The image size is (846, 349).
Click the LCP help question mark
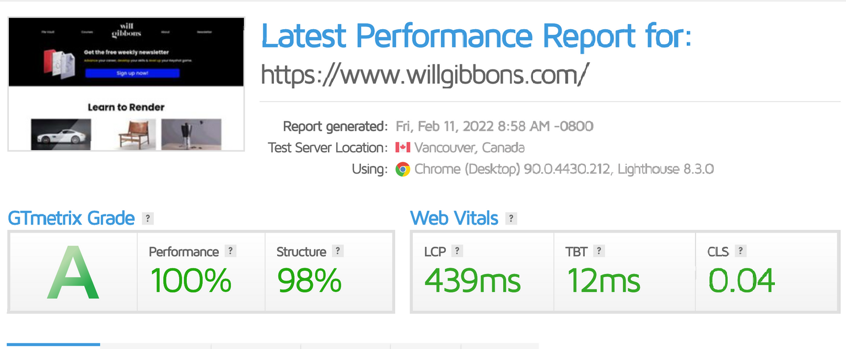point(457,251)
